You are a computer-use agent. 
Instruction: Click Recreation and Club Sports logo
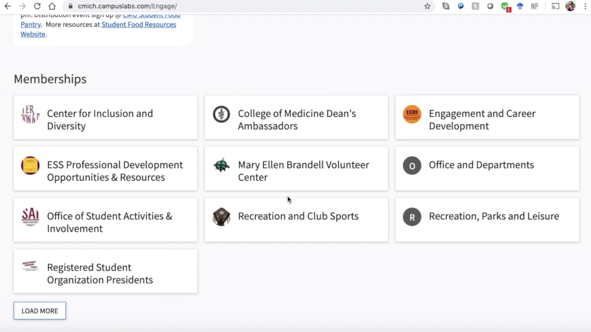click(221, 217)
